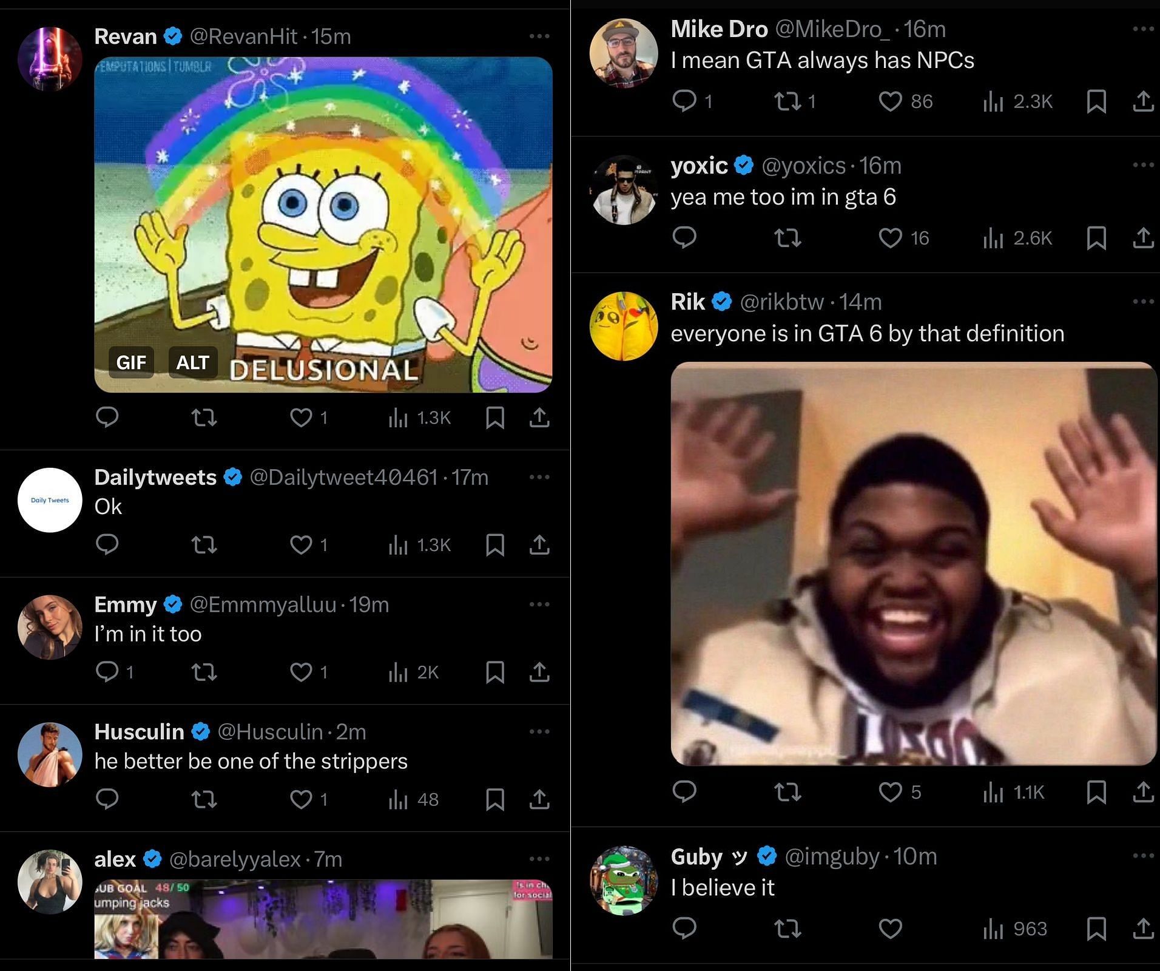Share yoxic's gta 6 tweet
1160x971 pixels.
1143,238
